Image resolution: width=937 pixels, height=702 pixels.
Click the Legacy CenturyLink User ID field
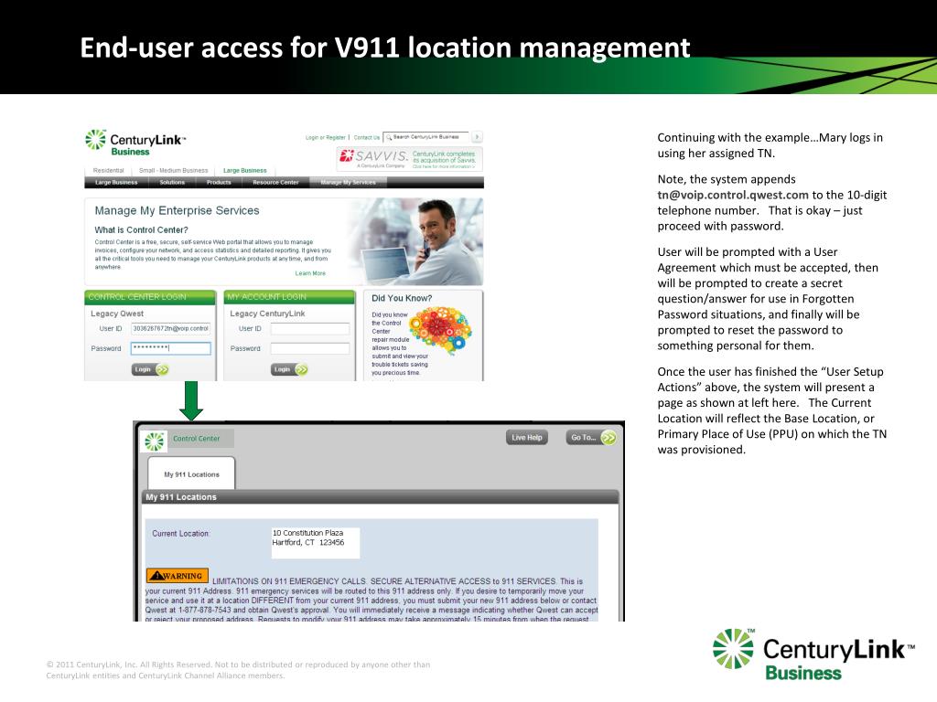tap(310, 328)
